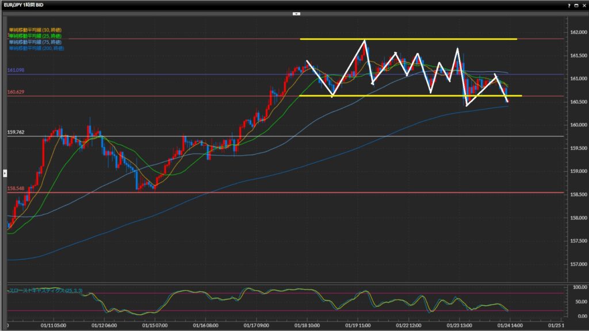This screenshot has width=589, height=331.
Task: Click the maximize window icon
Action: tap(576, 5)
